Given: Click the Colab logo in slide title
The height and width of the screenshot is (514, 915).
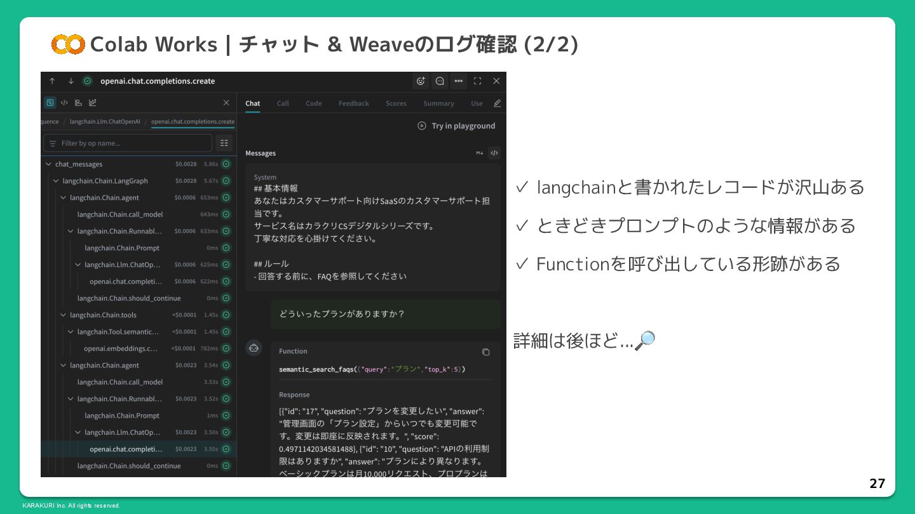Looking at the screenshot, I should (68, 44).
